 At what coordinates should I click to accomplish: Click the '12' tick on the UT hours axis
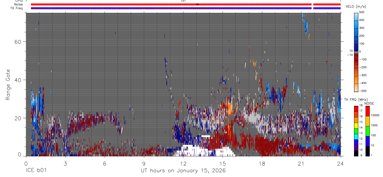click(x=183, y=164)
